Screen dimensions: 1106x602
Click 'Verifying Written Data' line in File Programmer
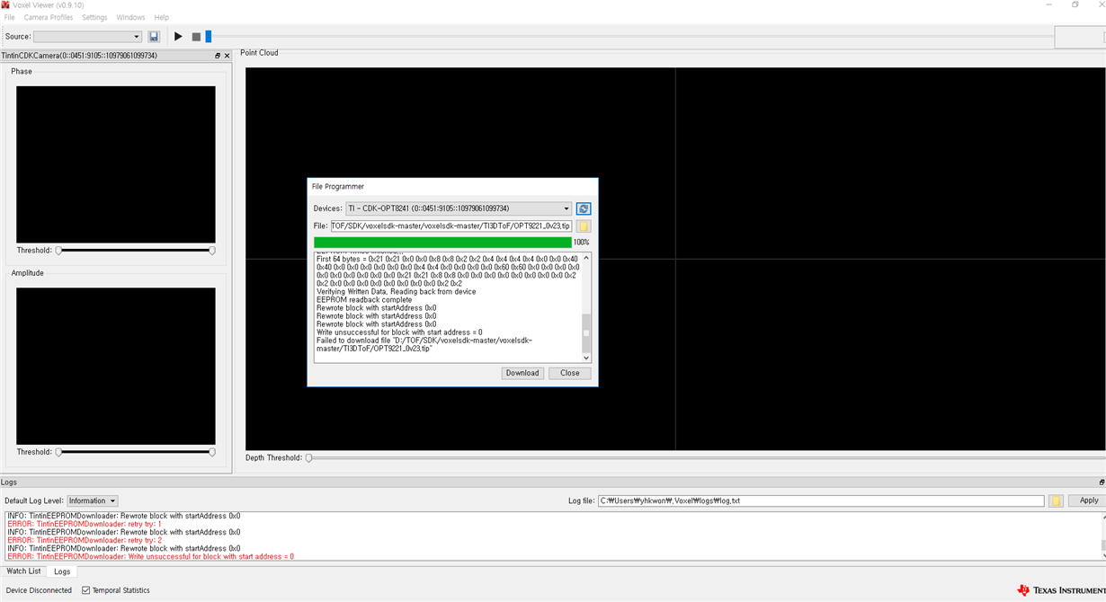tap(397, 291)
